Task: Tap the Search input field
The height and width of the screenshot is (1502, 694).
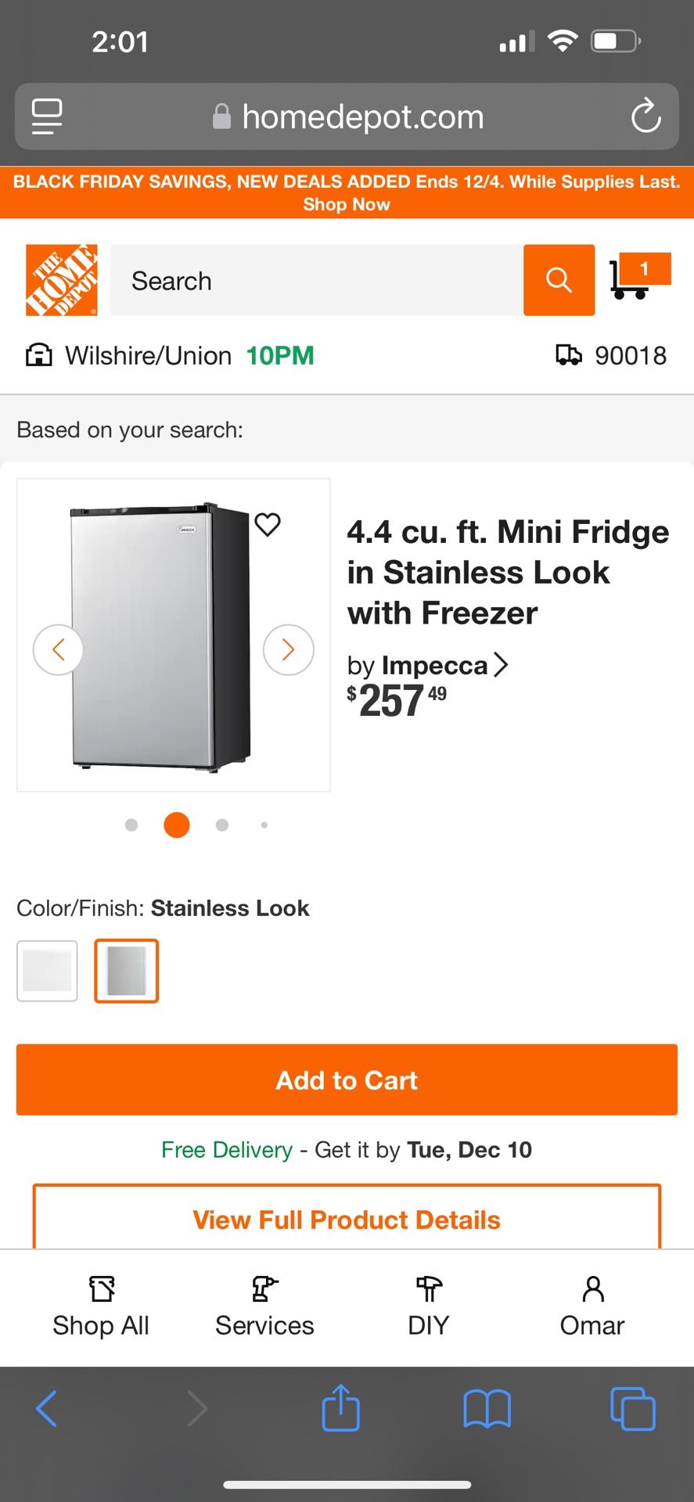Action: (x=316, y=280)
